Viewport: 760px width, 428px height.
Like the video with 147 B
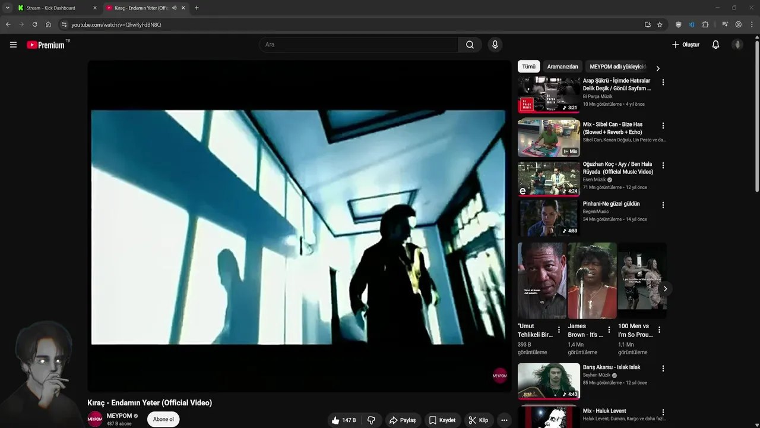click(x=343, y=420)
